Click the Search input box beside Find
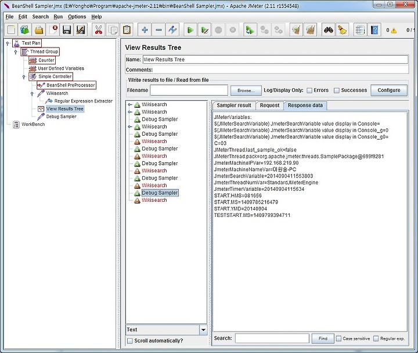The width and height of the screenshot is (418, 353). pos(272,339)
